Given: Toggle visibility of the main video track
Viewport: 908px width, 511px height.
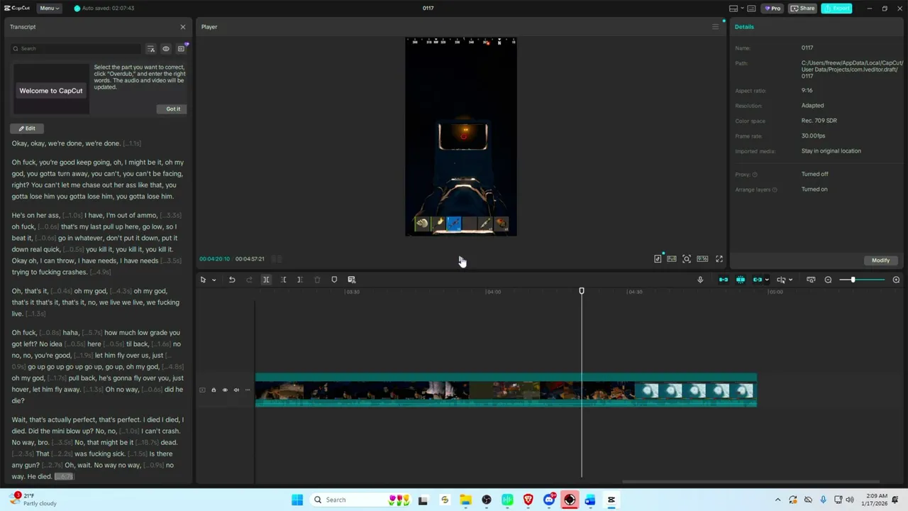Looking at the screenshot, I should coord(225,390).
